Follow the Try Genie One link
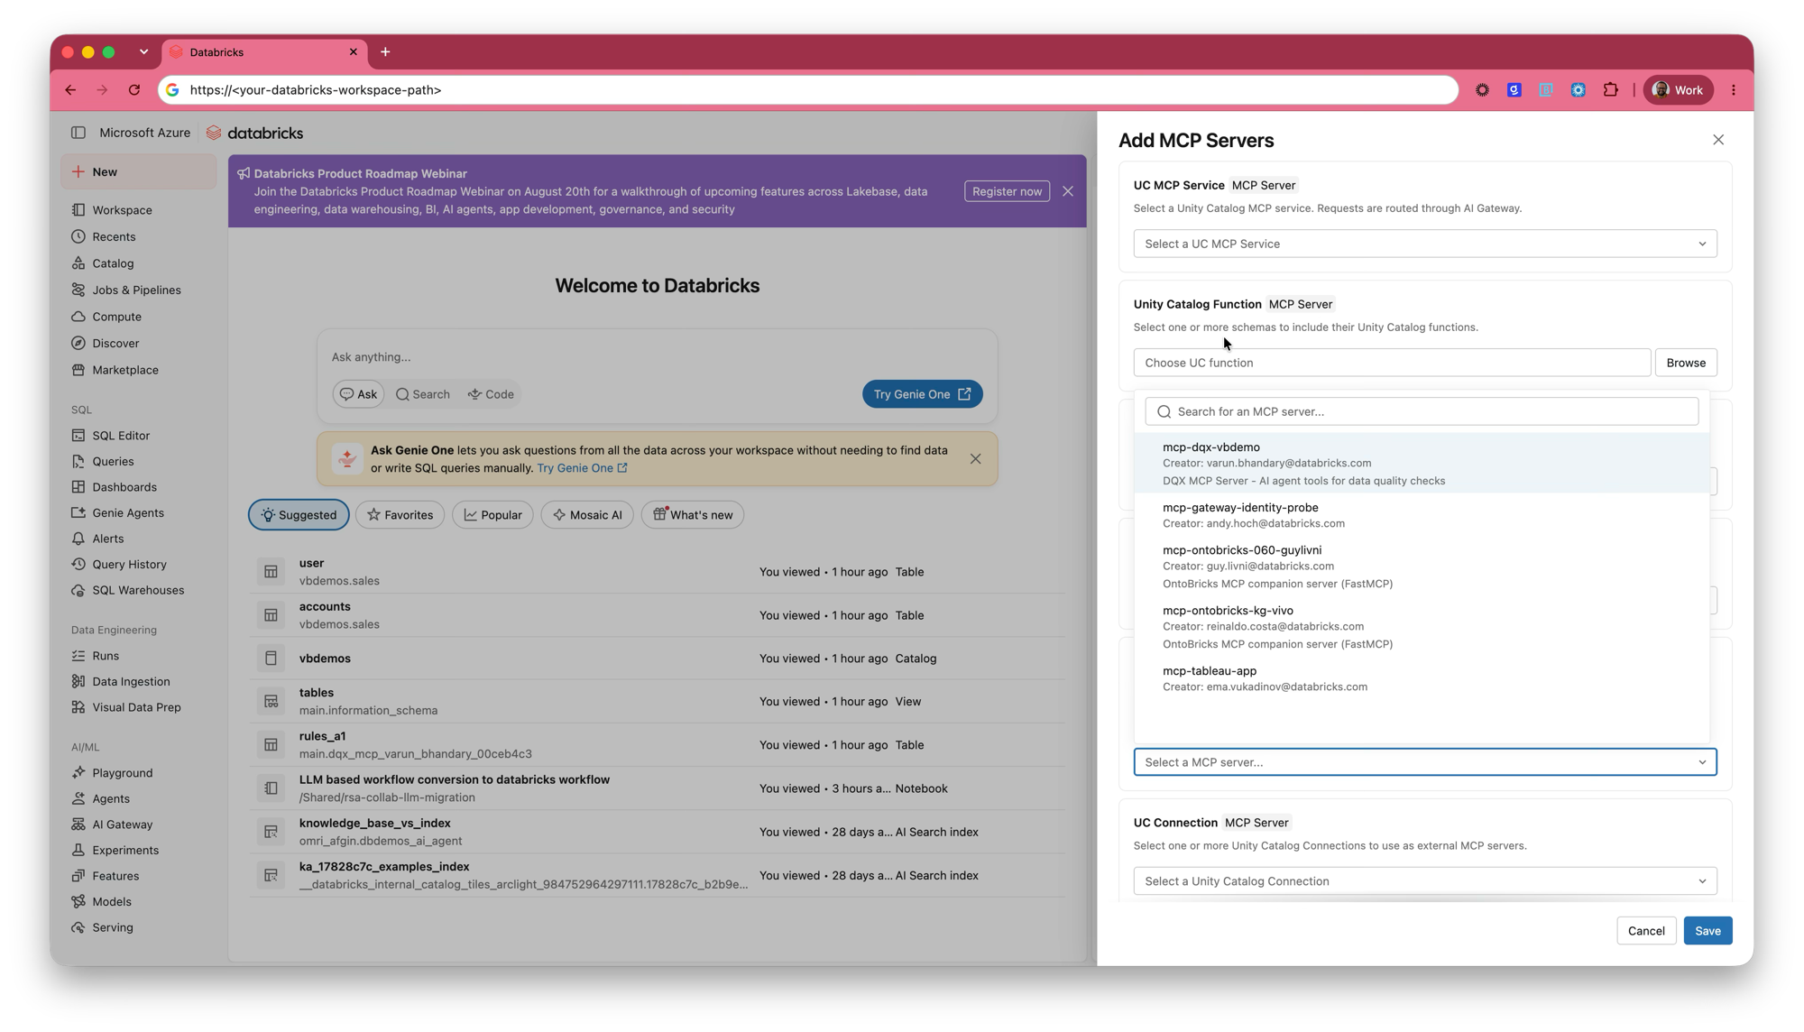This screenshot has height=1032, width=1804. click(x=582, y=468)
